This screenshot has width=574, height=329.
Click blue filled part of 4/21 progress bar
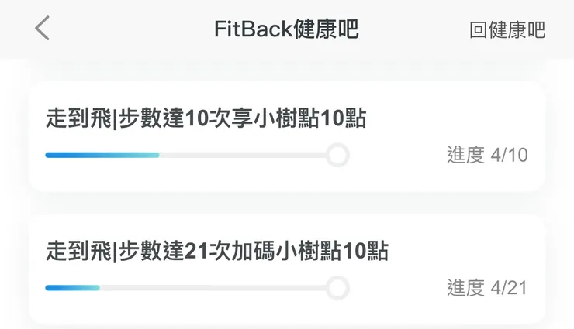point(72,288)
